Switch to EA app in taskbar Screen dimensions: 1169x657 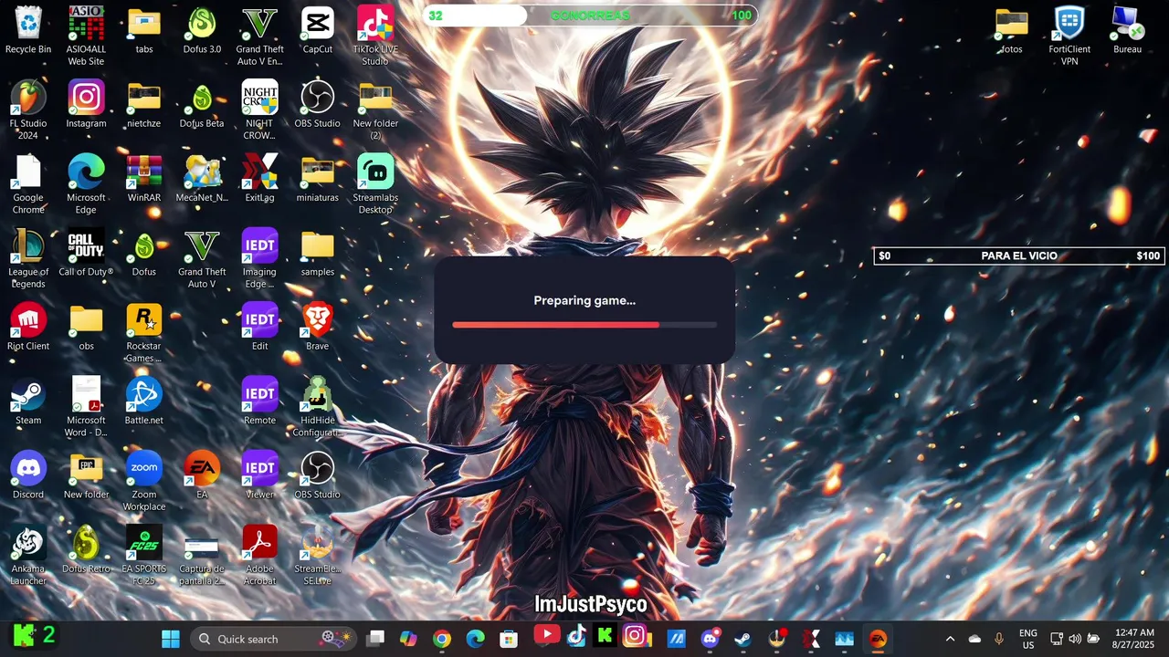[878, 639]
